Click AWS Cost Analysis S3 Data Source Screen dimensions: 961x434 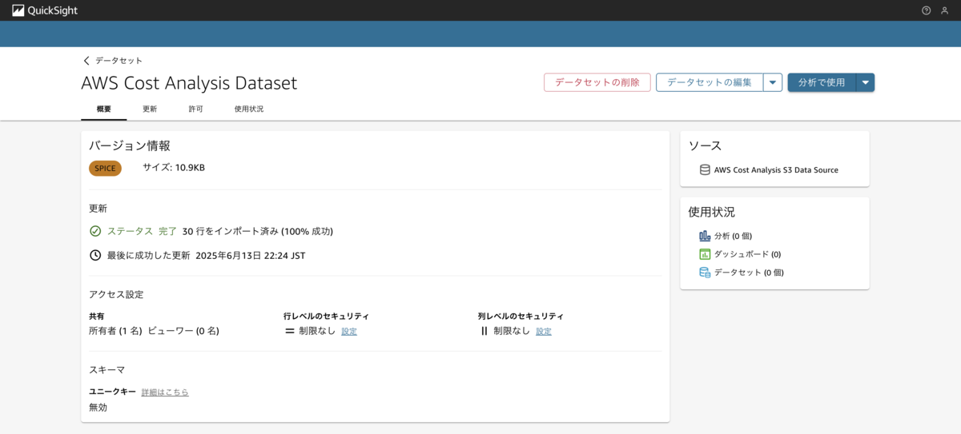coord(776,169)
